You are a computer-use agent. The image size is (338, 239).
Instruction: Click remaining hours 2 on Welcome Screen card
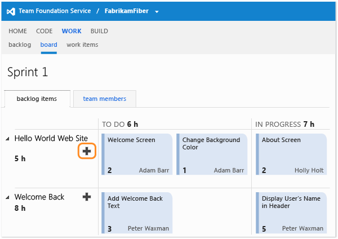tap(109, 170)
